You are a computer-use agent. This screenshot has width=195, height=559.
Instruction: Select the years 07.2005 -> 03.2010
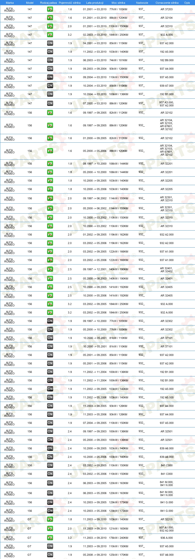tap(95, 103)
